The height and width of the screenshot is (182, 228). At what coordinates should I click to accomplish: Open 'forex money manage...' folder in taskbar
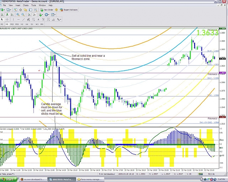pos(90,179)
